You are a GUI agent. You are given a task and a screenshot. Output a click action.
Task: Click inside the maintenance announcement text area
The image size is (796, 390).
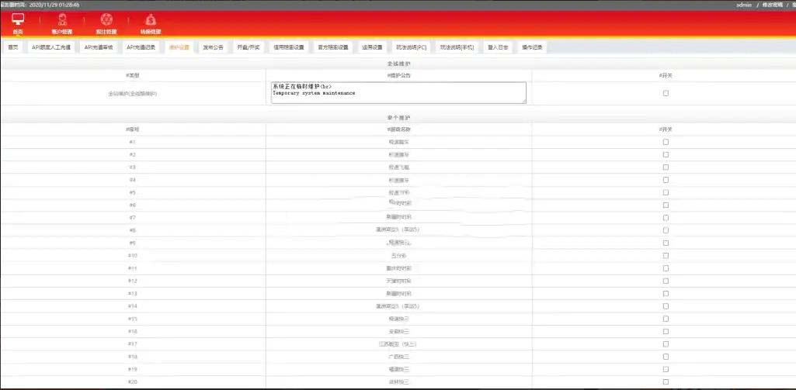[398, 93]
